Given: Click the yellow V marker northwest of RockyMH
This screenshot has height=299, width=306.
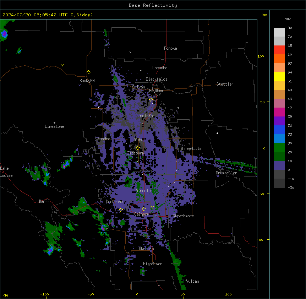Looking at the screenshot, I should [62, 65].
